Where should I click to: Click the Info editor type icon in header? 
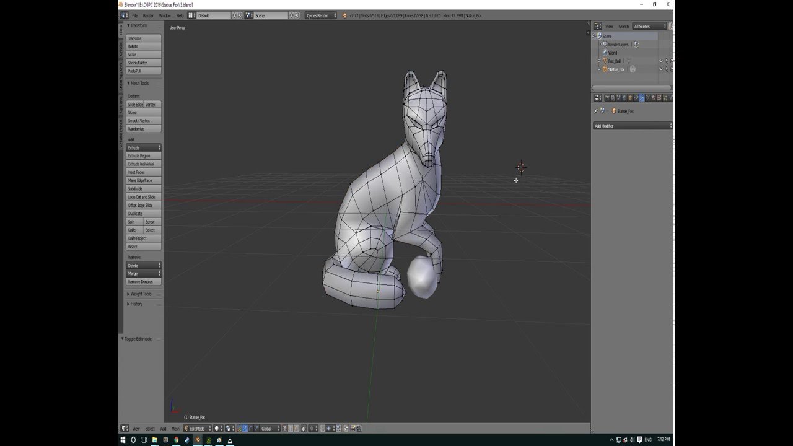[x=124, y=15]
